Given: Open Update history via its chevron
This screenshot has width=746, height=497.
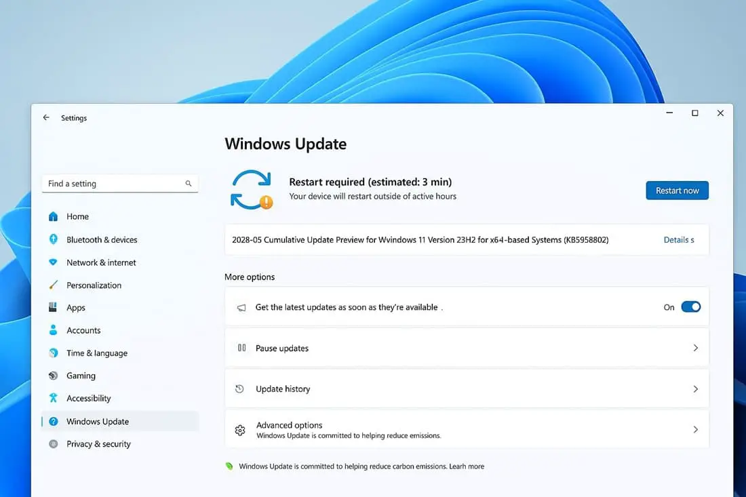Looking at the screenshot, I should click(x=696, y=389).
